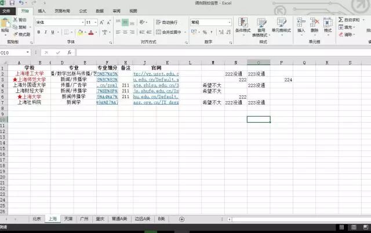This screenshot has height=233, width=371.
Task: Open the cell borders menu
Action: (67, 32)
